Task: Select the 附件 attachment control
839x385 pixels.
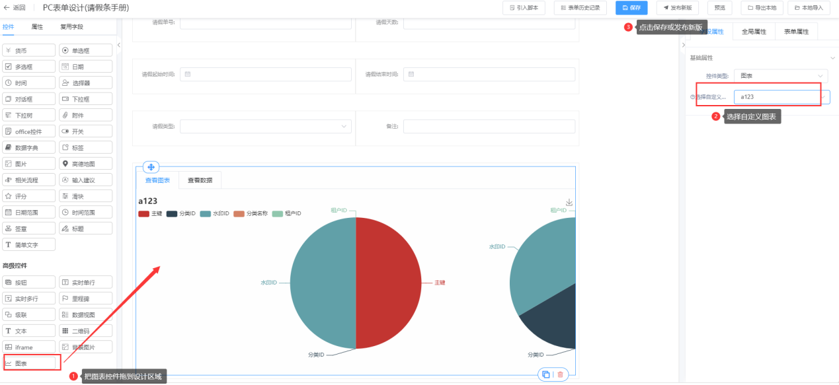Action: tap(85, 115)
